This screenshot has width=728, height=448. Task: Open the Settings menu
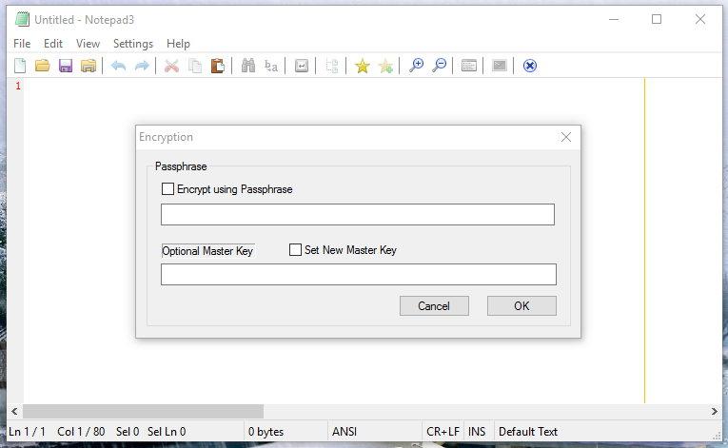click(133, 44)
